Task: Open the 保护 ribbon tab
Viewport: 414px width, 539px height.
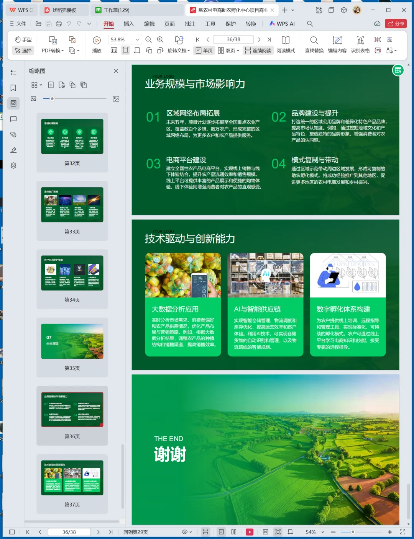Action: [230, 24]
